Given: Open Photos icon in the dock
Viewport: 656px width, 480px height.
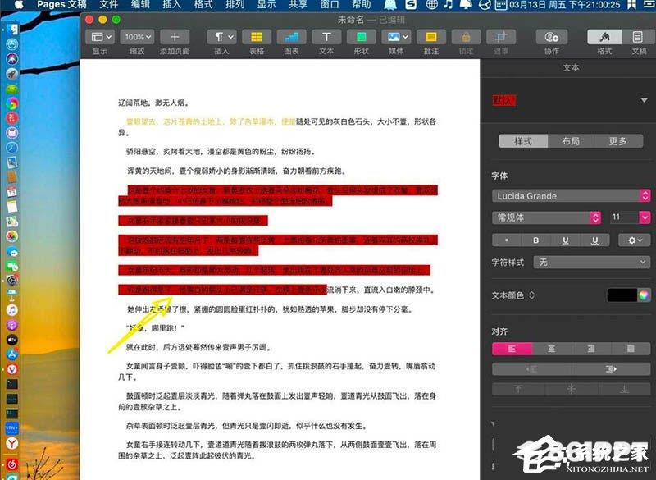Looking at the screenshot, I should pyautogui.click(x=12, y=236).
